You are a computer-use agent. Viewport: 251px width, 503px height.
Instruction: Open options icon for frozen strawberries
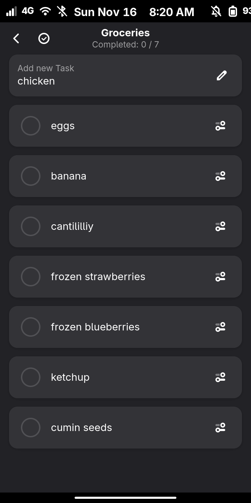tap(220, 277)
